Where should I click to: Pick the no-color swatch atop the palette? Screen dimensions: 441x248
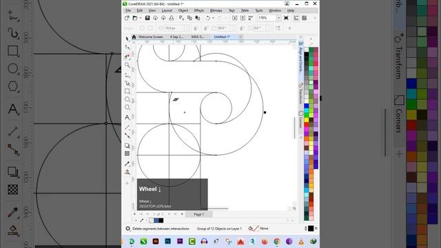point(307,50)
